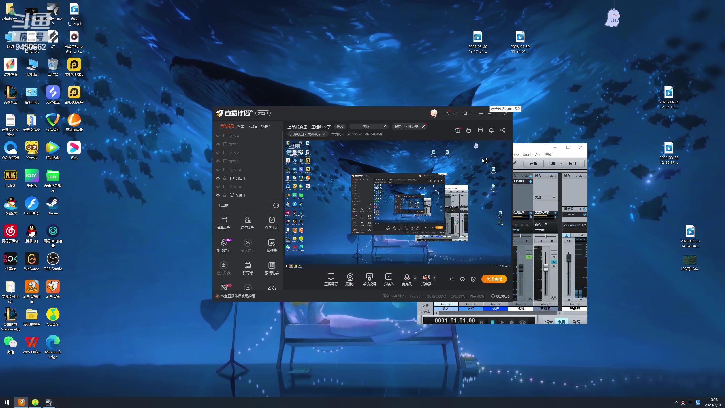Click the 歌词助手 lyrics helper icon
The width and height of the screenshot is (725, 408).
[272, 265]
